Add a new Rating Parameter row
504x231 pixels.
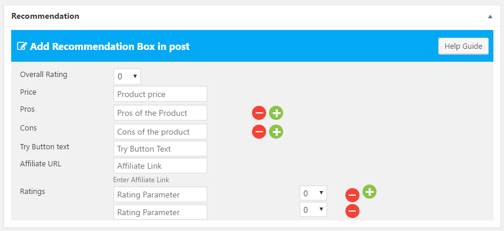click(369, 192)
